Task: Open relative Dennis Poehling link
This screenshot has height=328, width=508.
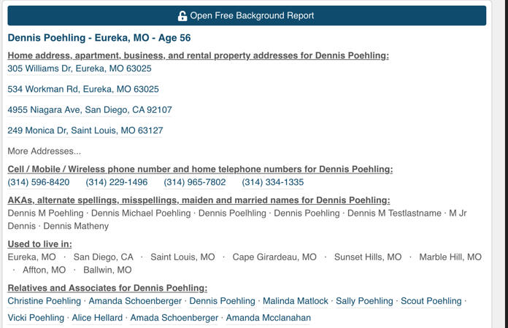Action: pos(222,301)
